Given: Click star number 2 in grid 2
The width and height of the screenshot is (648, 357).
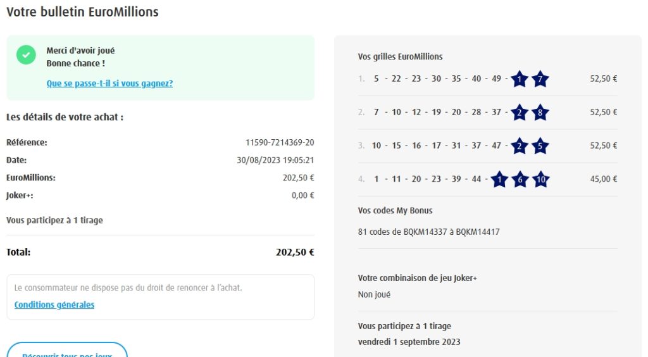Looking at the screenshot, I should coord(520,113).
